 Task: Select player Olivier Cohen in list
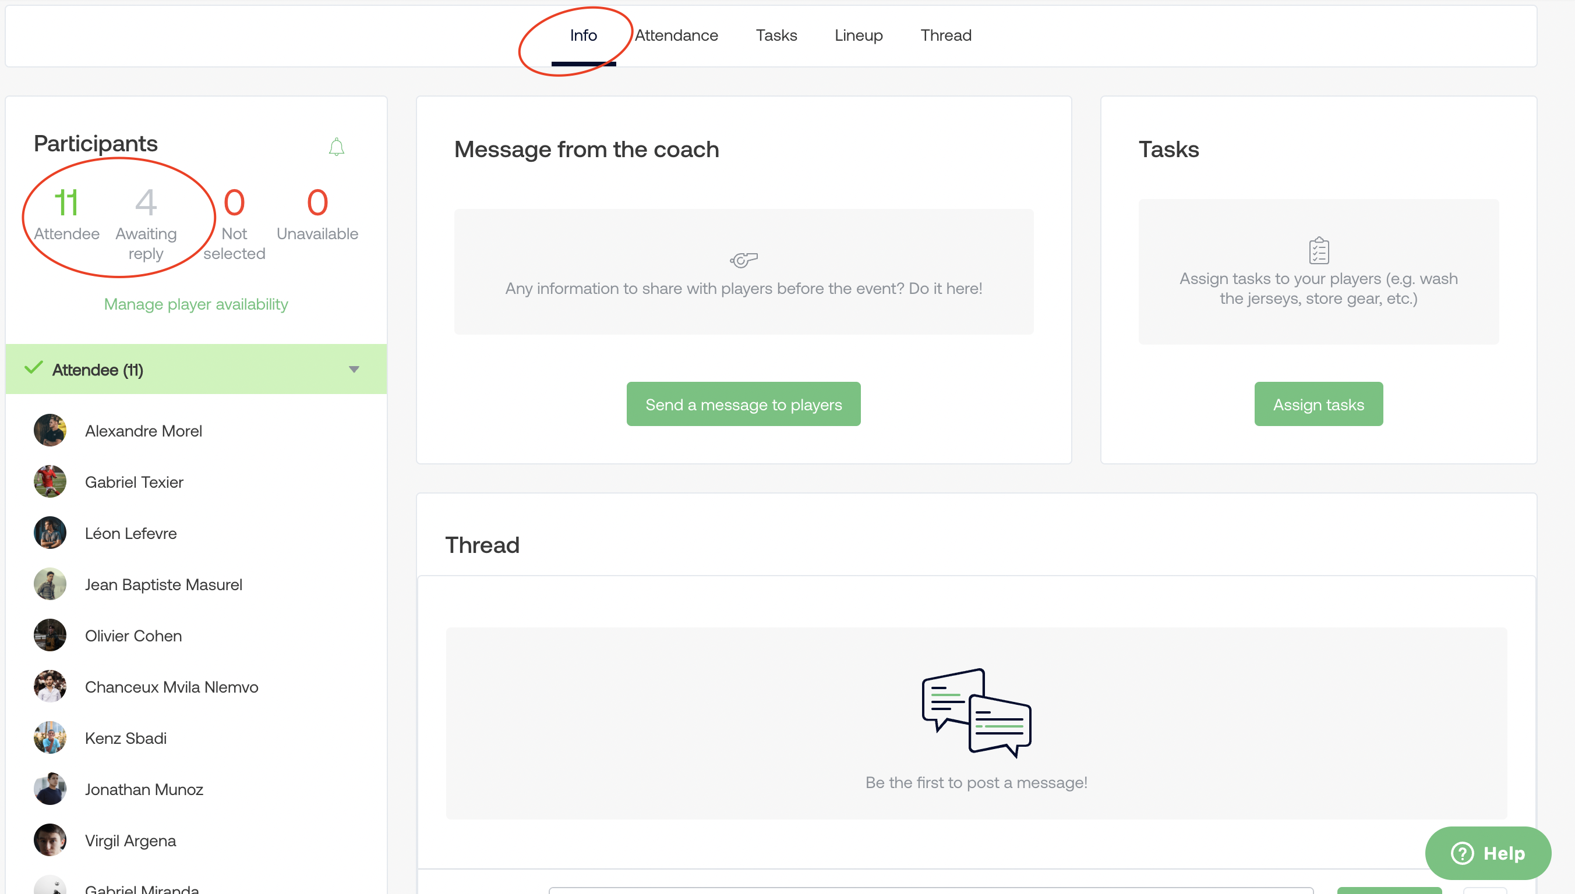133,636
